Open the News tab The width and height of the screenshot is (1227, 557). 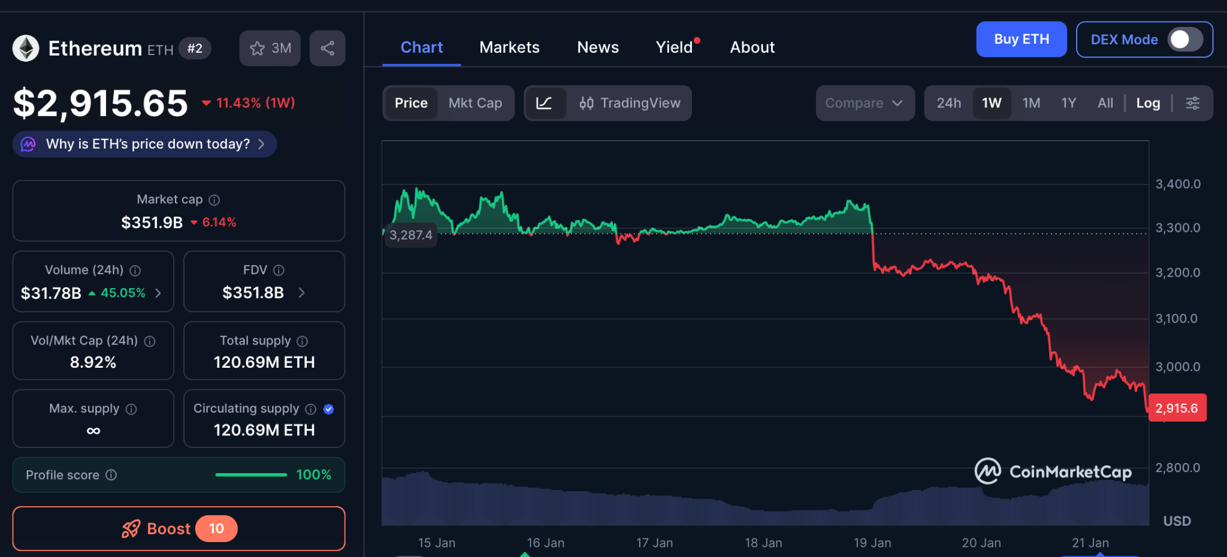pos(597,47)
